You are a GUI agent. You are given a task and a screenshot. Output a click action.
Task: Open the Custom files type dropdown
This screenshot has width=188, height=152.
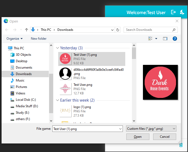click(151, 129)
